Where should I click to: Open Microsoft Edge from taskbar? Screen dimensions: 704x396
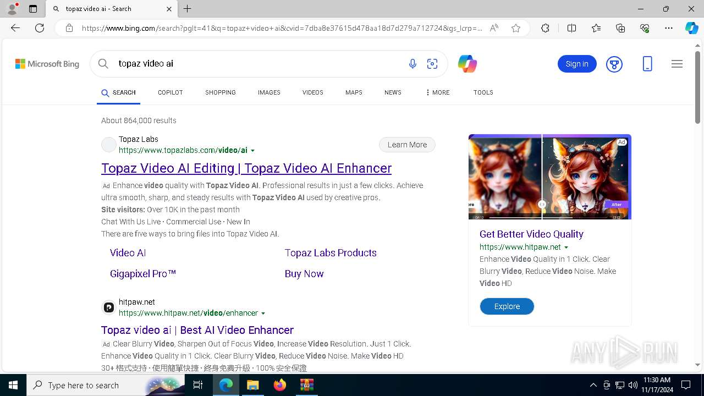click(x=226, y=385)
